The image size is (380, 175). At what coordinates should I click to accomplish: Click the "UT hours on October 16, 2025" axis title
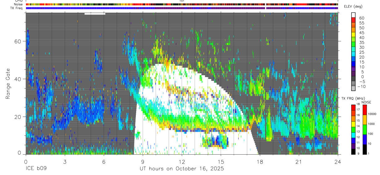tap(181, 169)
